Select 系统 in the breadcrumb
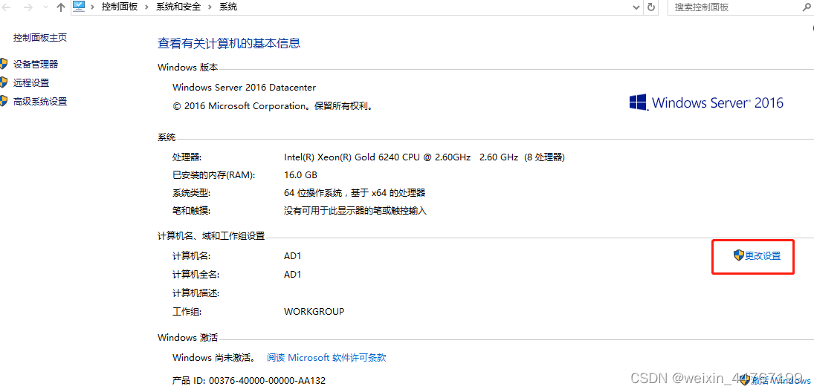This screenshot has height=392, width=814. pyautogui.click(x=228, y=7)
